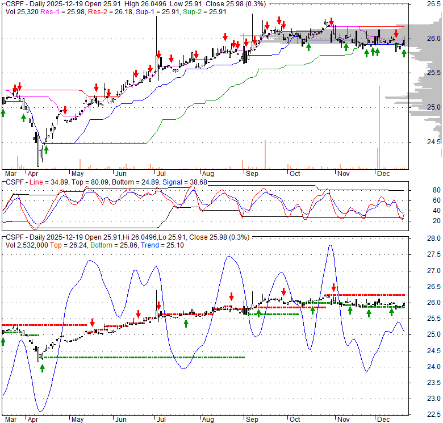The height and width of the screenshot is (423, 443).
Task: Click the 80 level on the oscillator axis
Action: [x=437, y=190]
